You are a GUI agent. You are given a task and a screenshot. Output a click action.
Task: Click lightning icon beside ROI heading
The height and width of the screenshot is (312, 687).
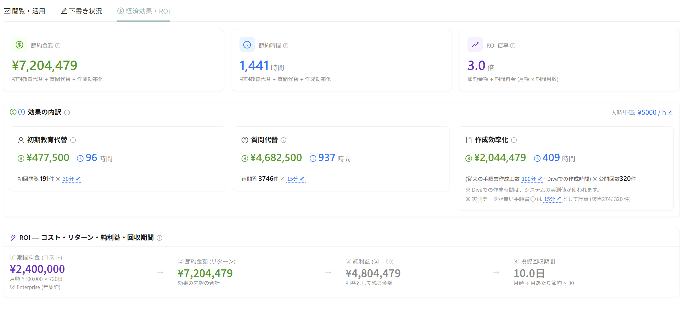(x=13, y=238)
